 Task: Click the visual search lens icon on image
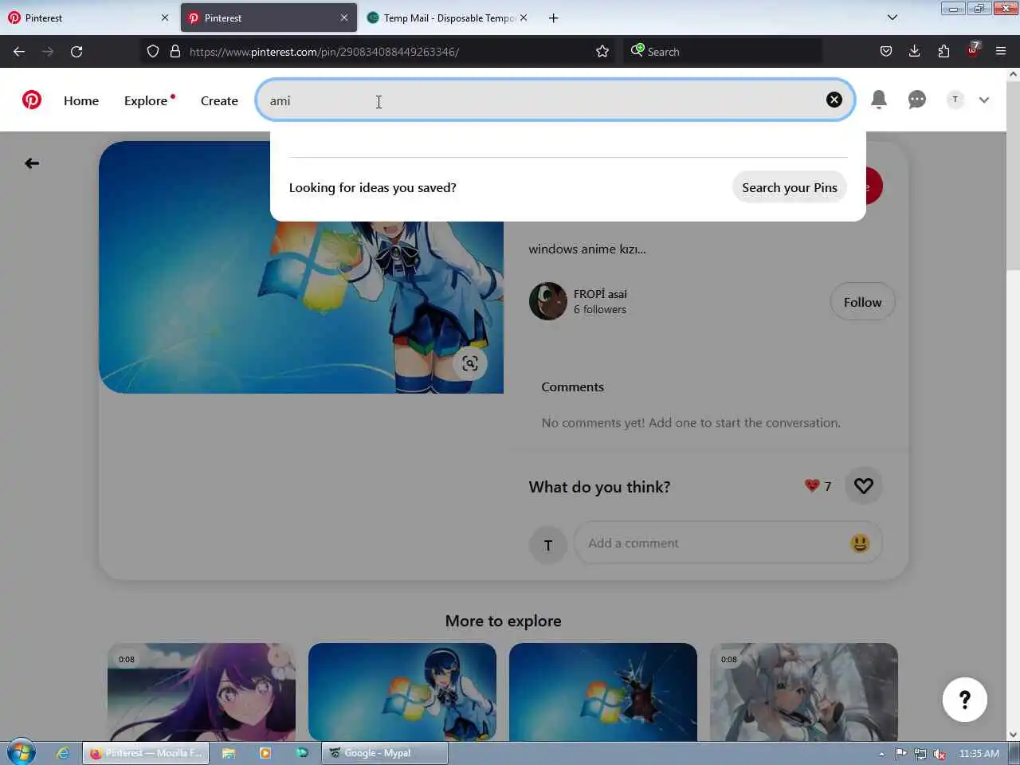coord(470,363)
